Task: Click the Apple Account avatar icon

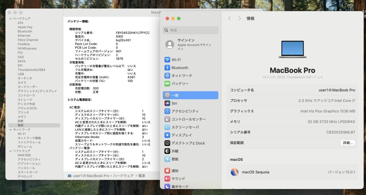Action: [x=170, y=44]
